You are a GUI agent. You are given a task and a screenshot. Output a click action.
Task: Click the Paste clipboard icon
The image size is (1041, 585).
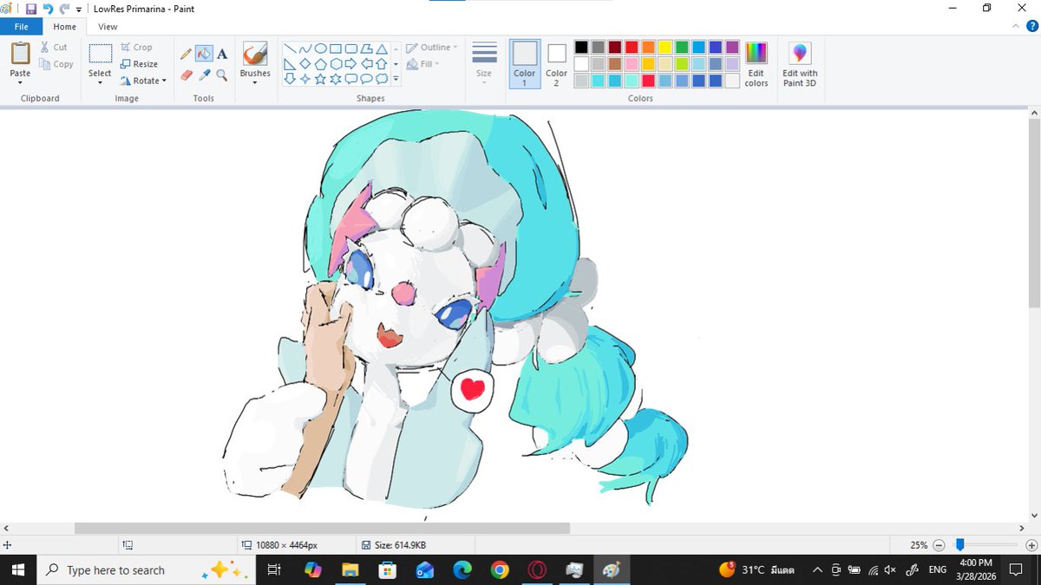point(20,54)
